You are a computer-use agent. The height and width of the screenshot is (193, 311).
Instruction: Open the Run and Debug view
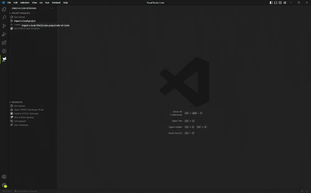4,34
